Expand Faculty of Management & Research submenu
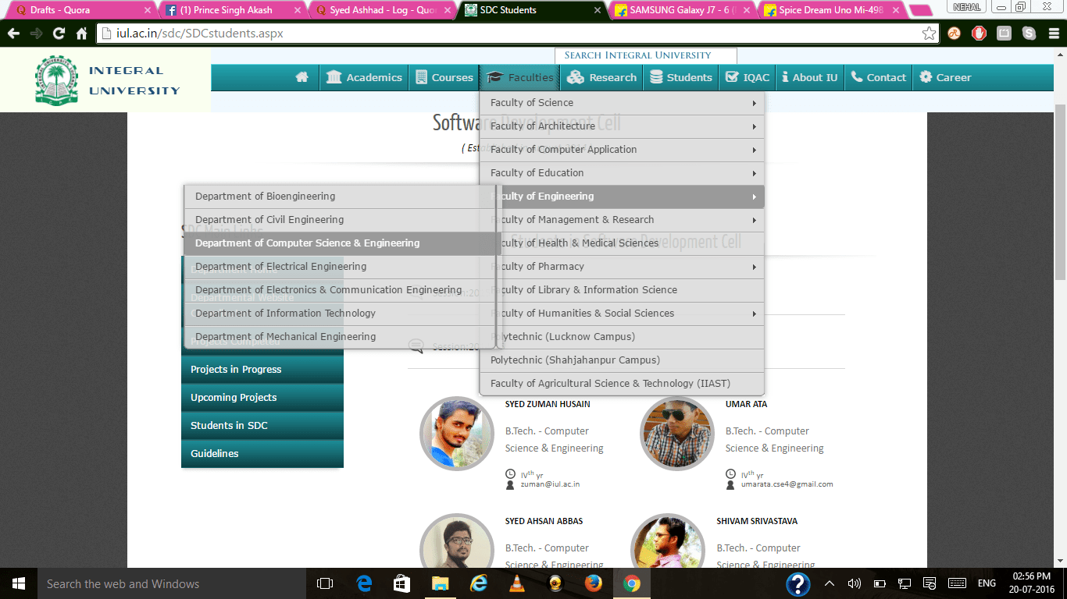1067x599 pixels. click(622, 220)
